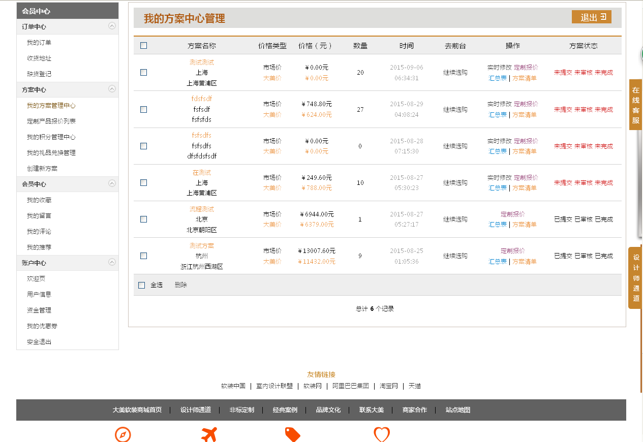643x442 pixels.
Task: Tick the checkbox for 流程测试 row
Action: (x=143, y=219)
